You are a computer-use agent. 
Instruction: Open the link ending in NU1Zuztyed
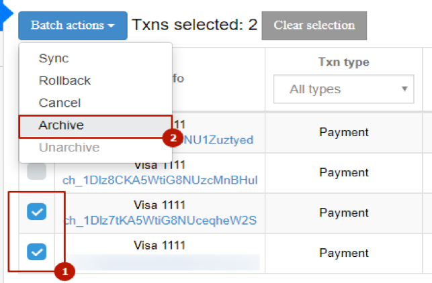[218, 140]
